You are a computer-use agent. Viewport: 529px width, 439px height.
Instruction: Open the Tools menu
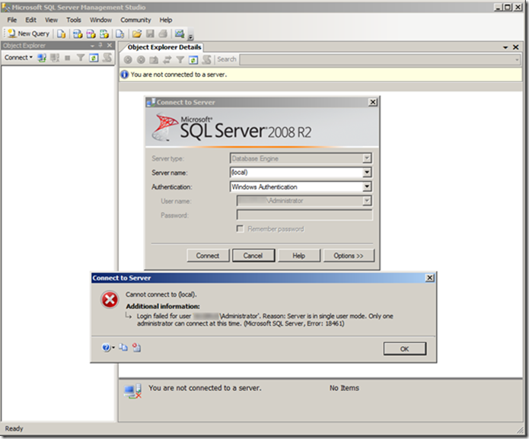pyautogui.click(x=74, y=20)
